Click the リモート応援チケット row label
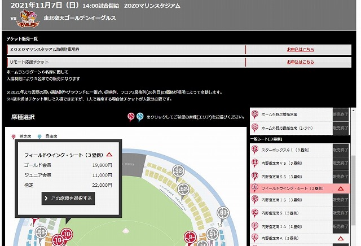 pyautogui.click(x=29, y=62)
